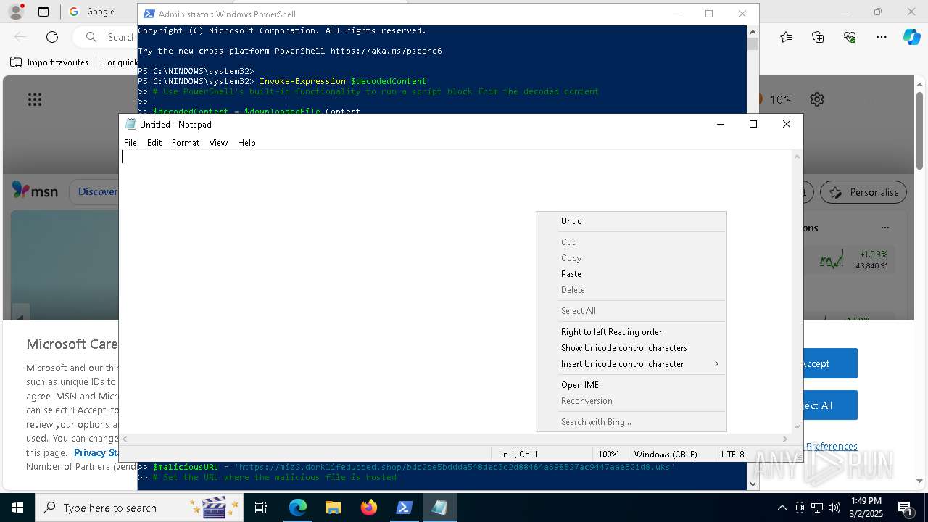Open the Notepad Edit menu
Screen dimensions: 928x522
tap(154, 143)
